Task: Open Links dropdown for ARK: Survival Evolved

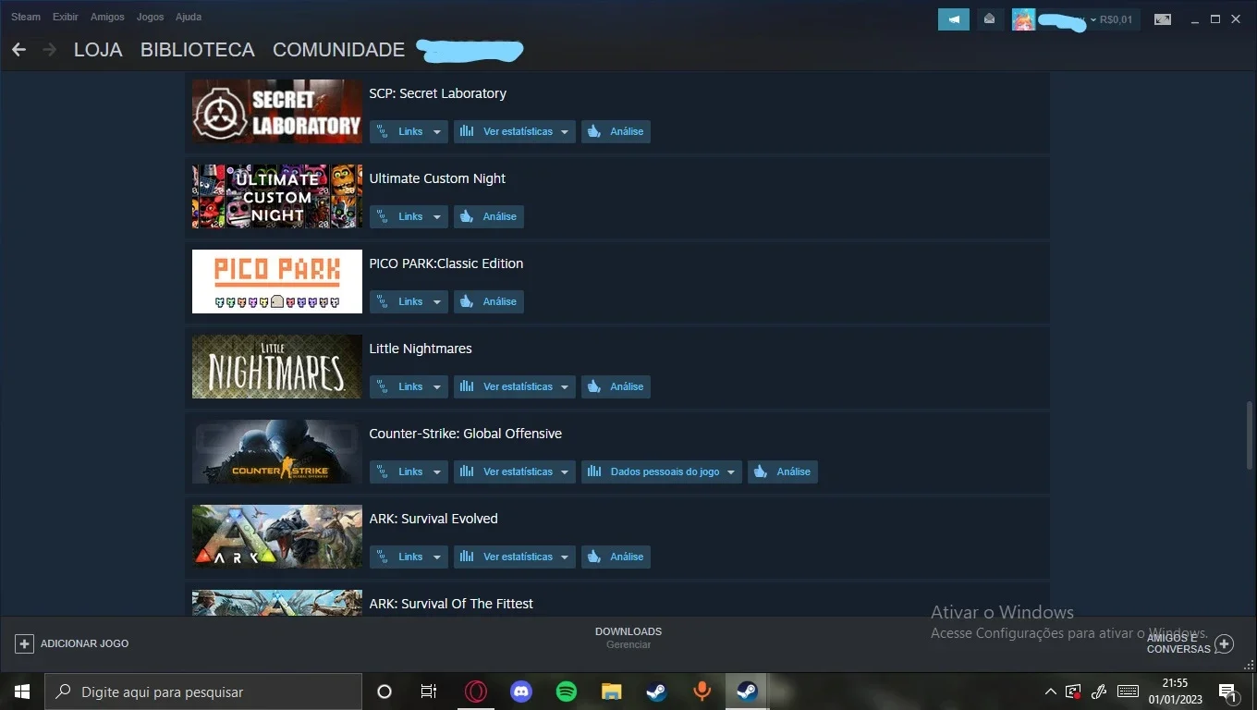Action: (409, 557)
